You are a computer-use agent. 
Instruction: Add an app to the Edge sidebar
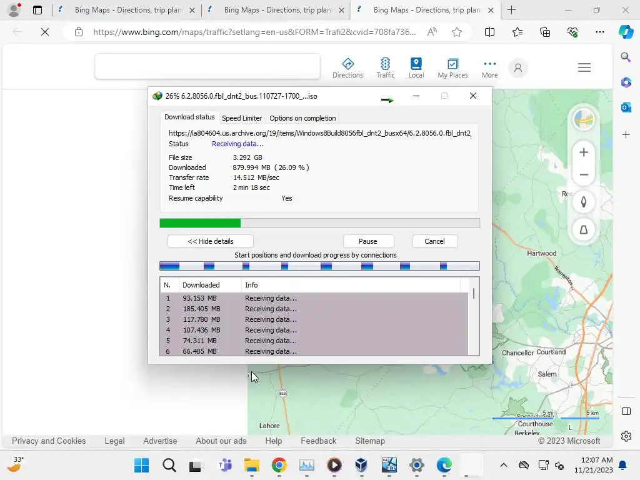626,135
